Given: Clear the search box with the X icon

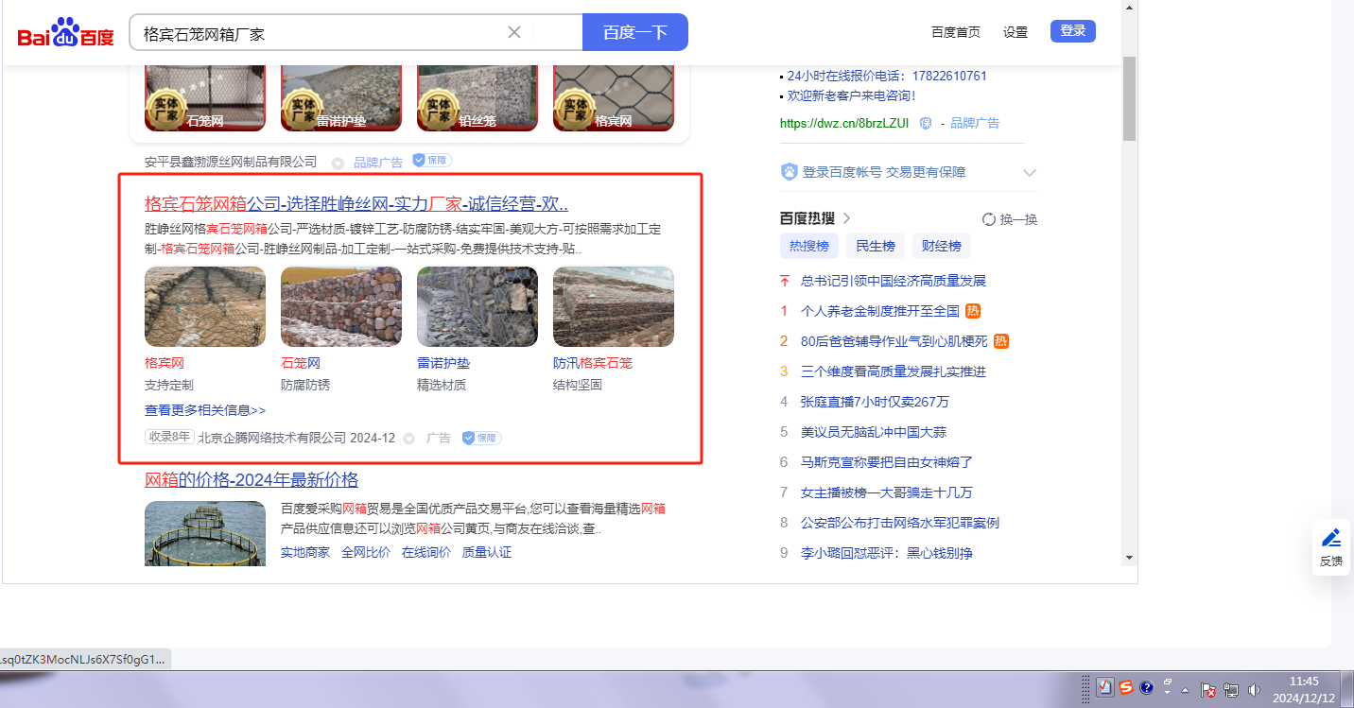Looking at the screenshot, I should (514, 32).
